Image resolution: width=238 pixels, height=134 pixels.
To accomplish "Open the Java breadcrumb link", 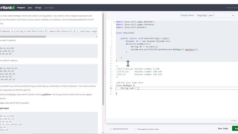I will [30, 7].
